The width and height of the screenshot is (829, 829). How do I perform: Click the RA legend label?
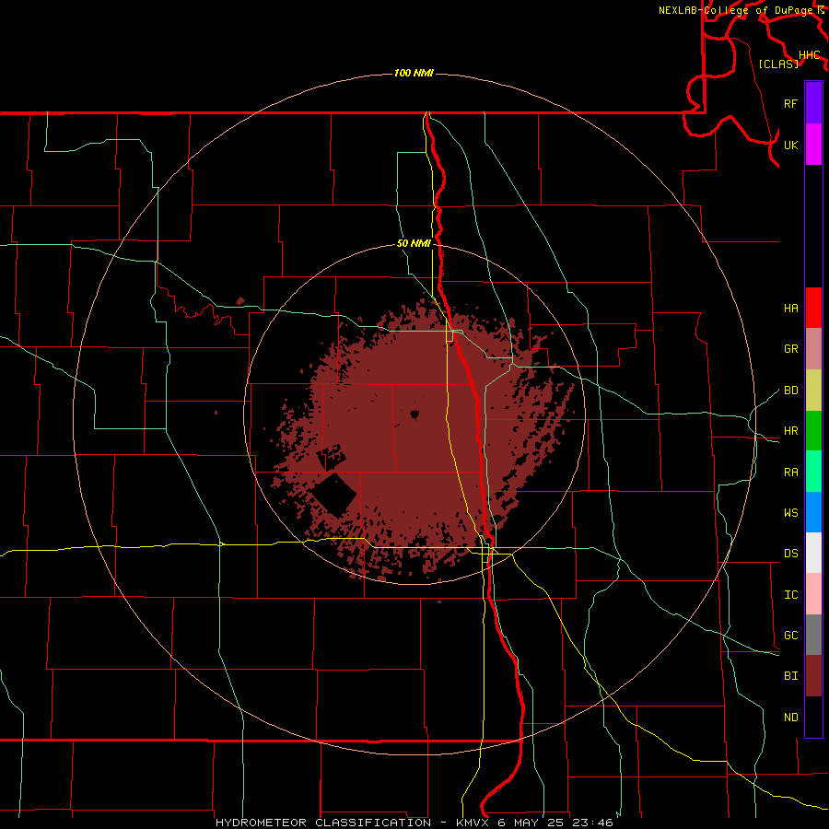(x=790, y=473)
